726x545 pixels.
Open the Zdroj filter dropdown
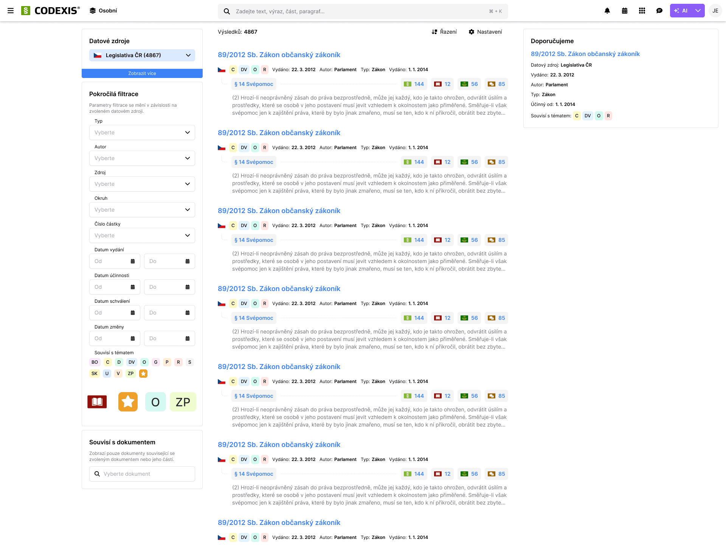point(142,184)
